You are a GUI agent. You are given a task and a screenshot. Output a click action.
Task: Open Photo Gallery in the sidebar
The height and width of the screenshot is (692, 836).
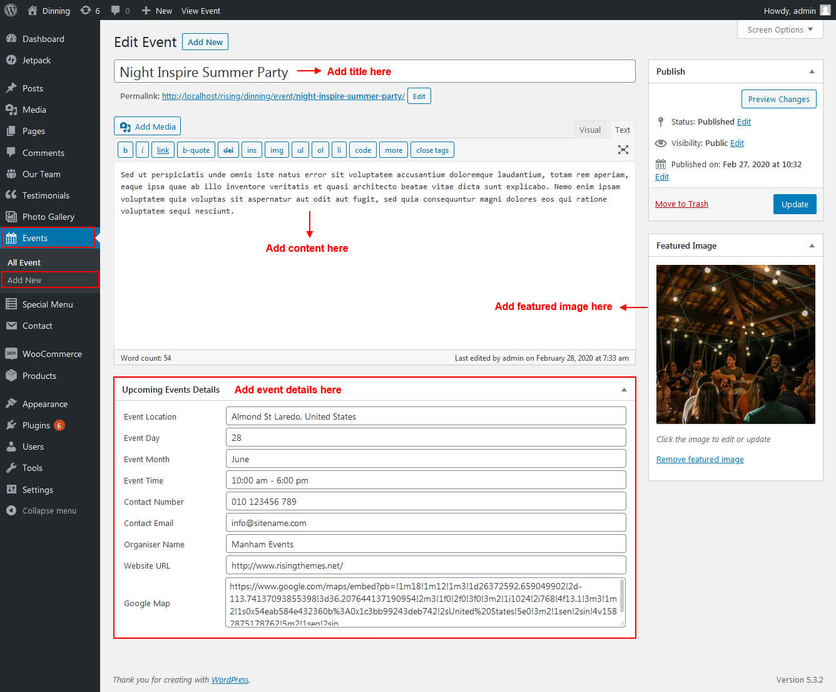click(x=48, y=217)
